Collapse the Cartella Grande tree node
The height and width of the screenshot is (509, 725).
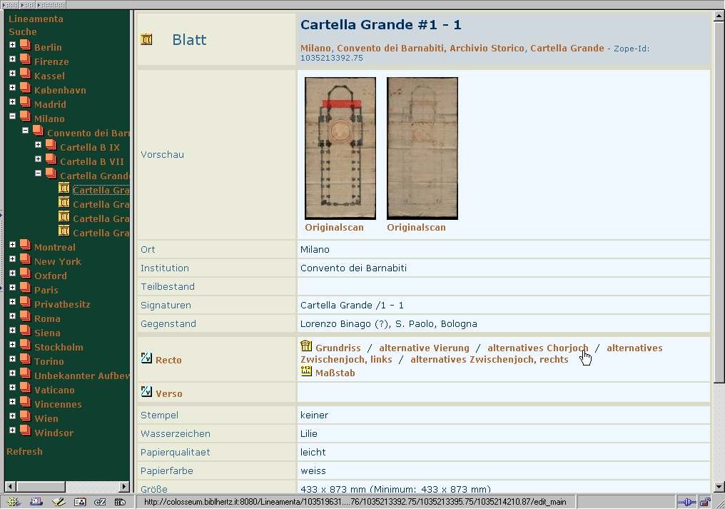(x=38, y=174)
